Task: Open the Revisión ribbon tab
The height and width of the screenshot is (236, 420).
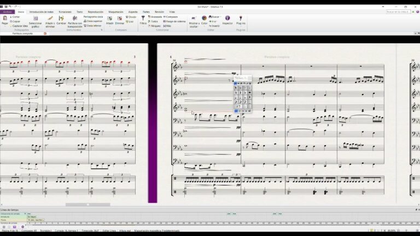Action: point(159,12)
